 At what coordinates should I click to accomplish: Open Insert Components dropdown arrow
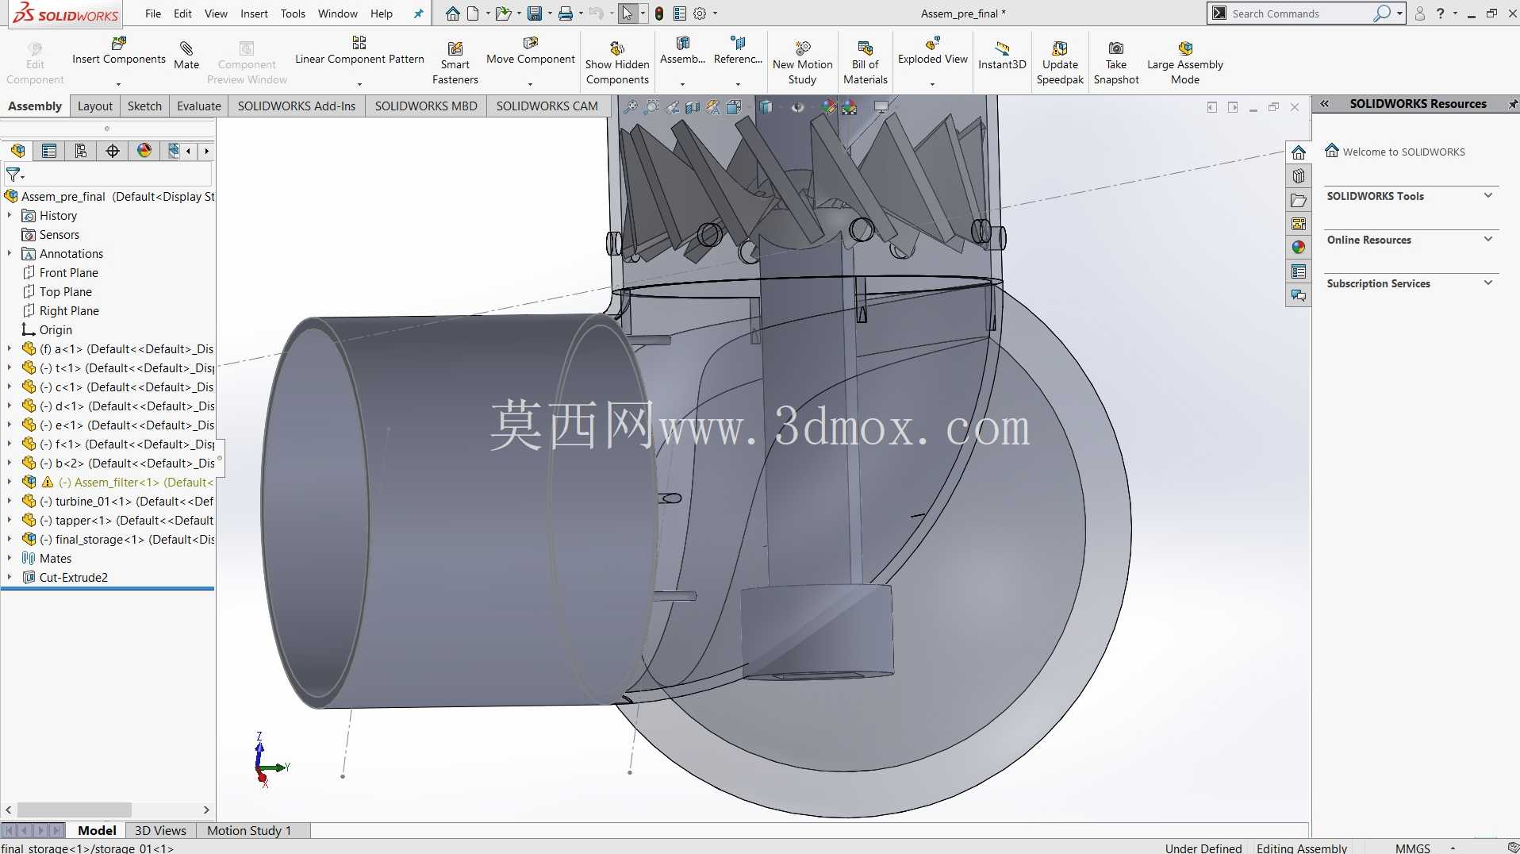[x=118, y=84]
